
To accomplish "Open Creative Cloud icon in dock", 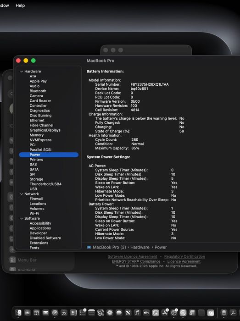I will tap(211, 313).
